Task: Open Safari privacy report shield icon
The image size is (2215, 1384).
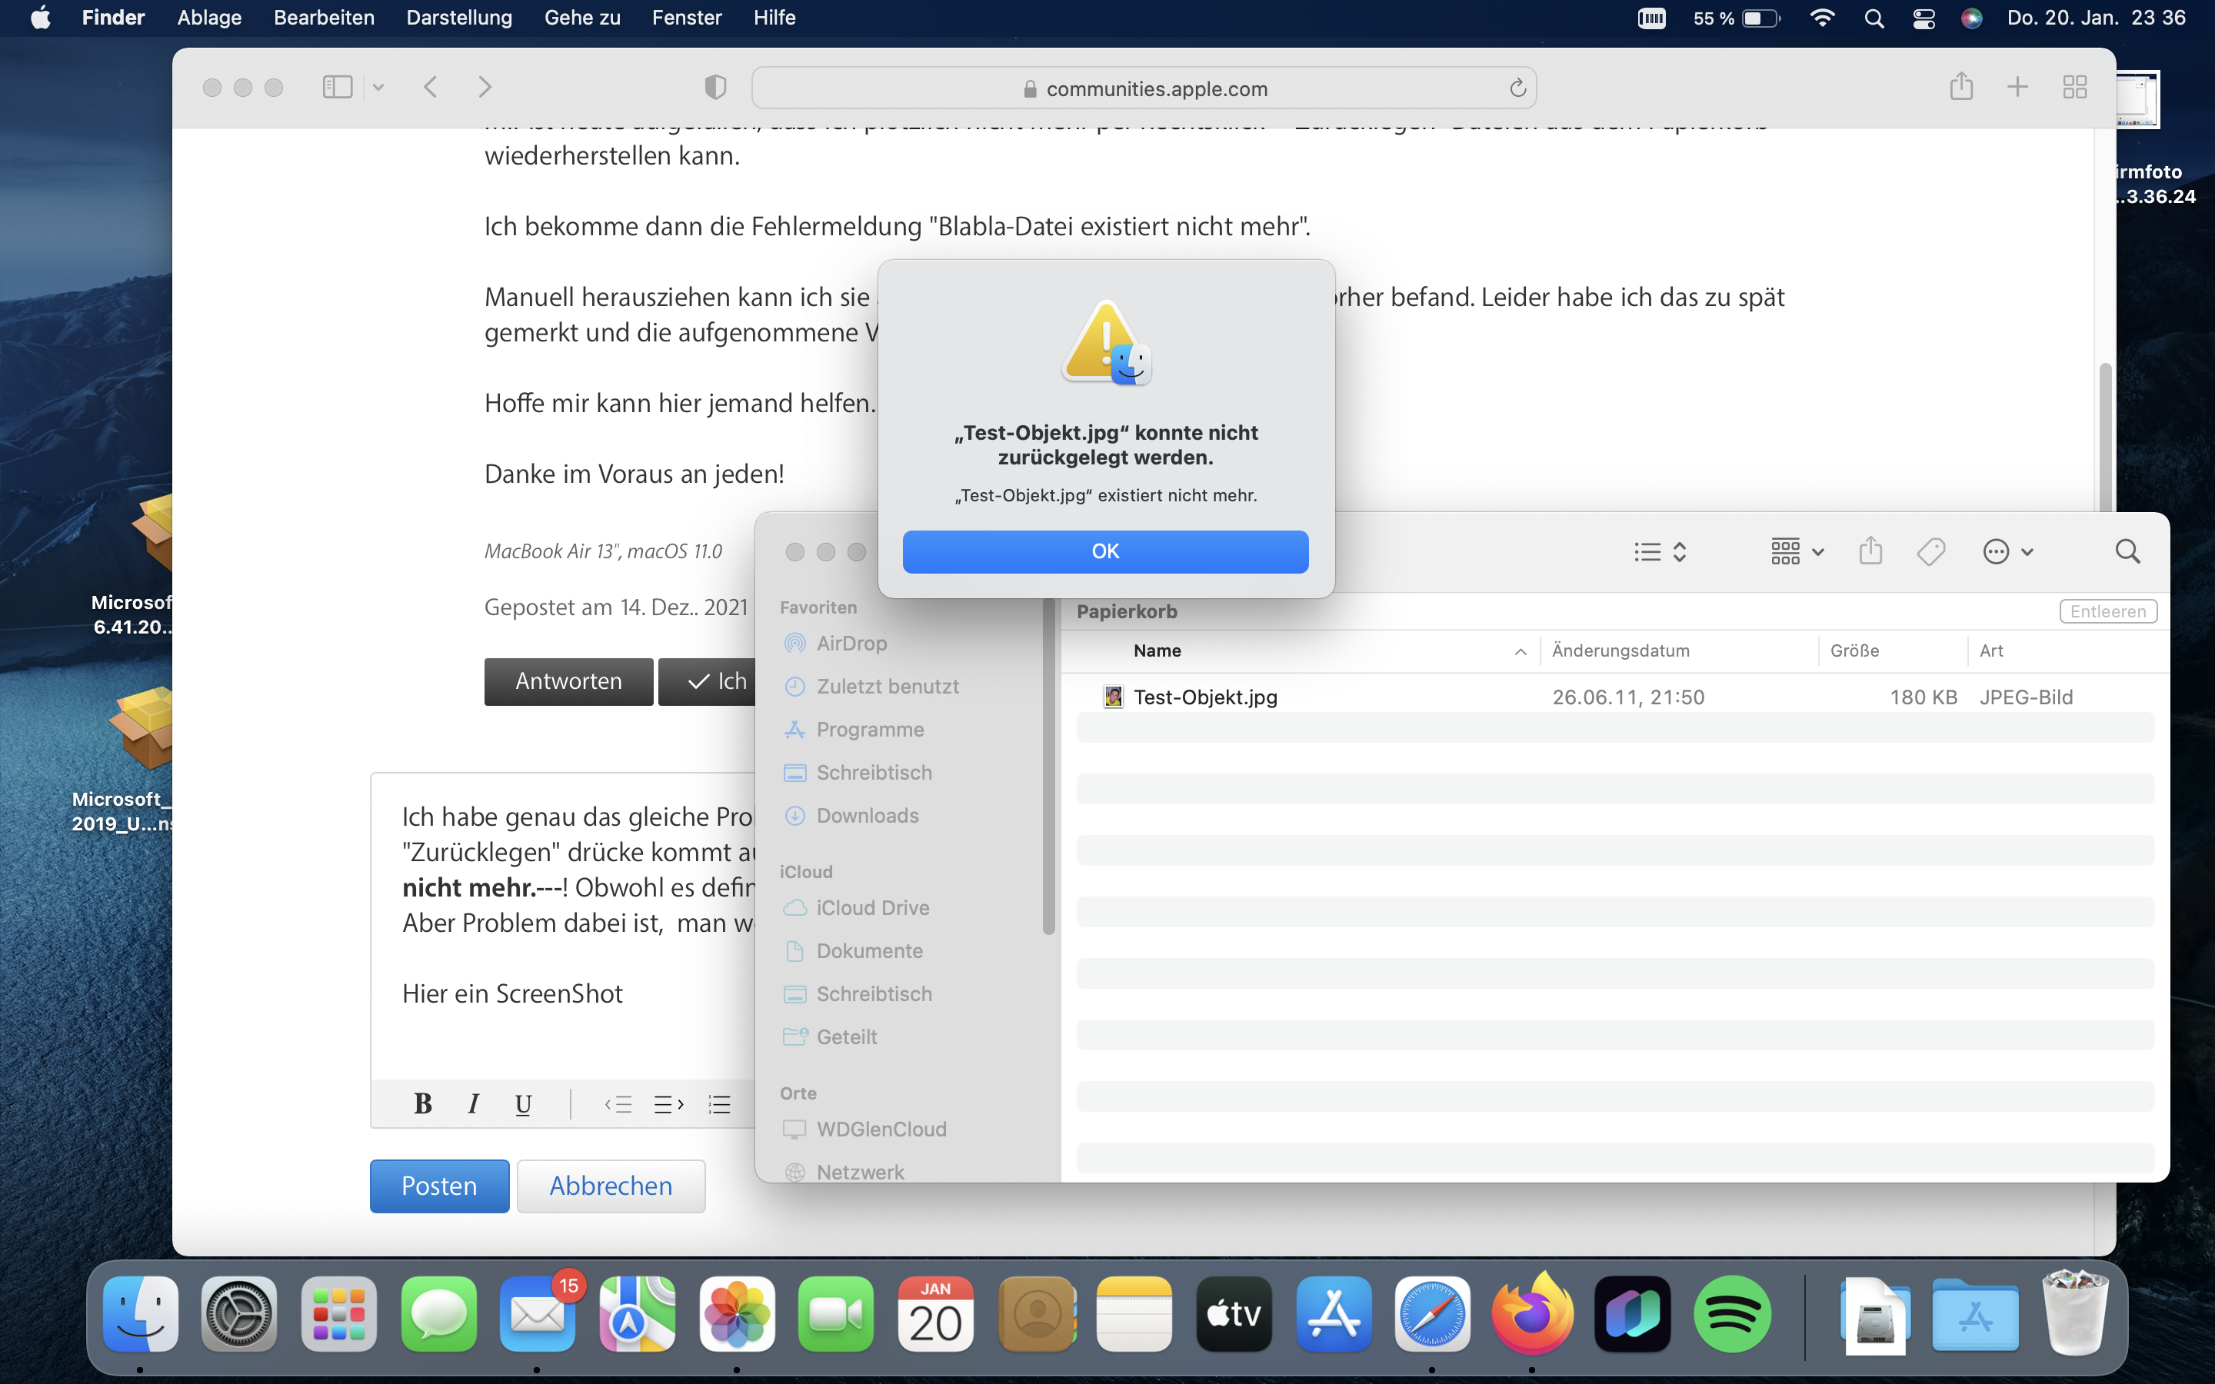Action: coord(714,88)
